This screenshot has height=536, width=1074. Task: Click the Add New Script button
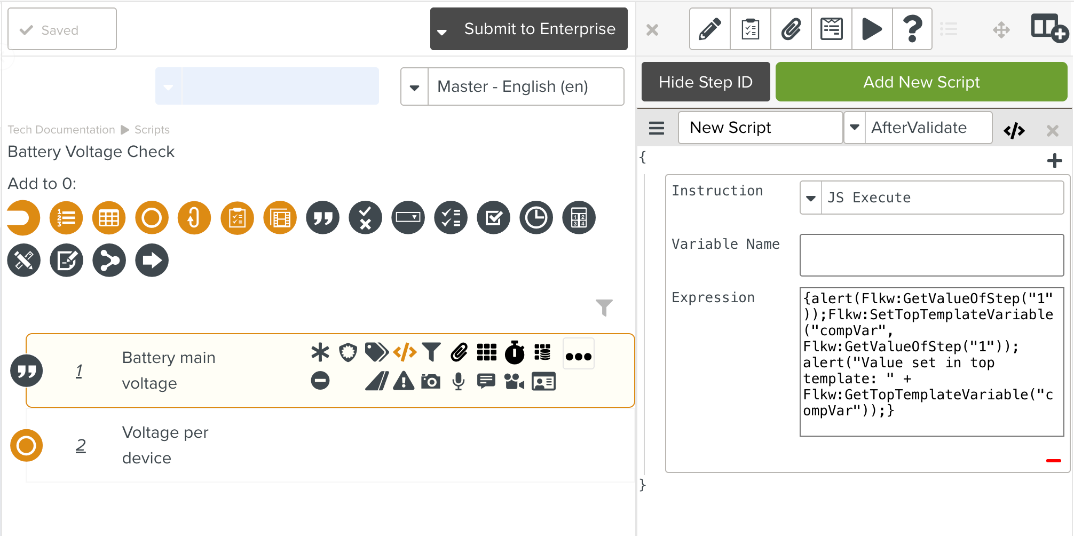tap(921, 82)
